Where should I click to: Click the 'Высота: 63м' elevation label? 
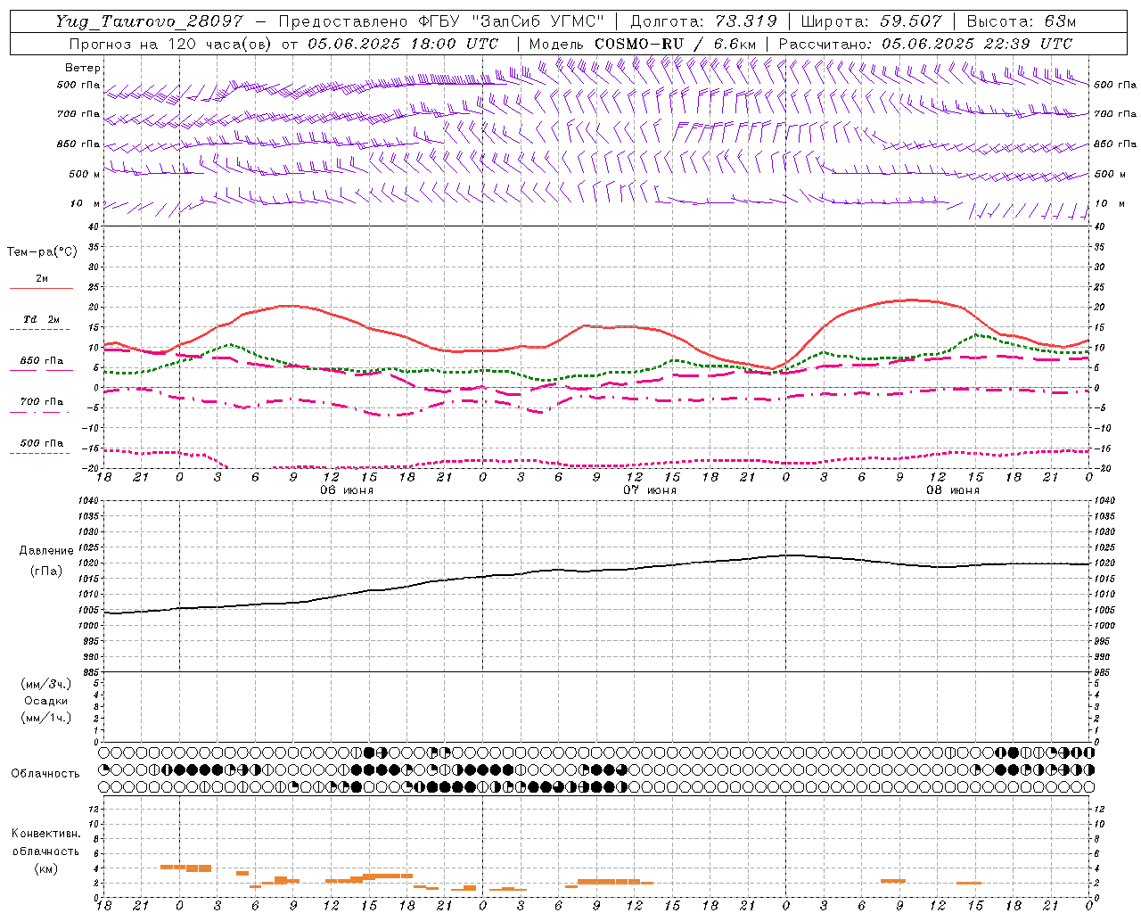pyautogui.click(x=1022, y=21)
